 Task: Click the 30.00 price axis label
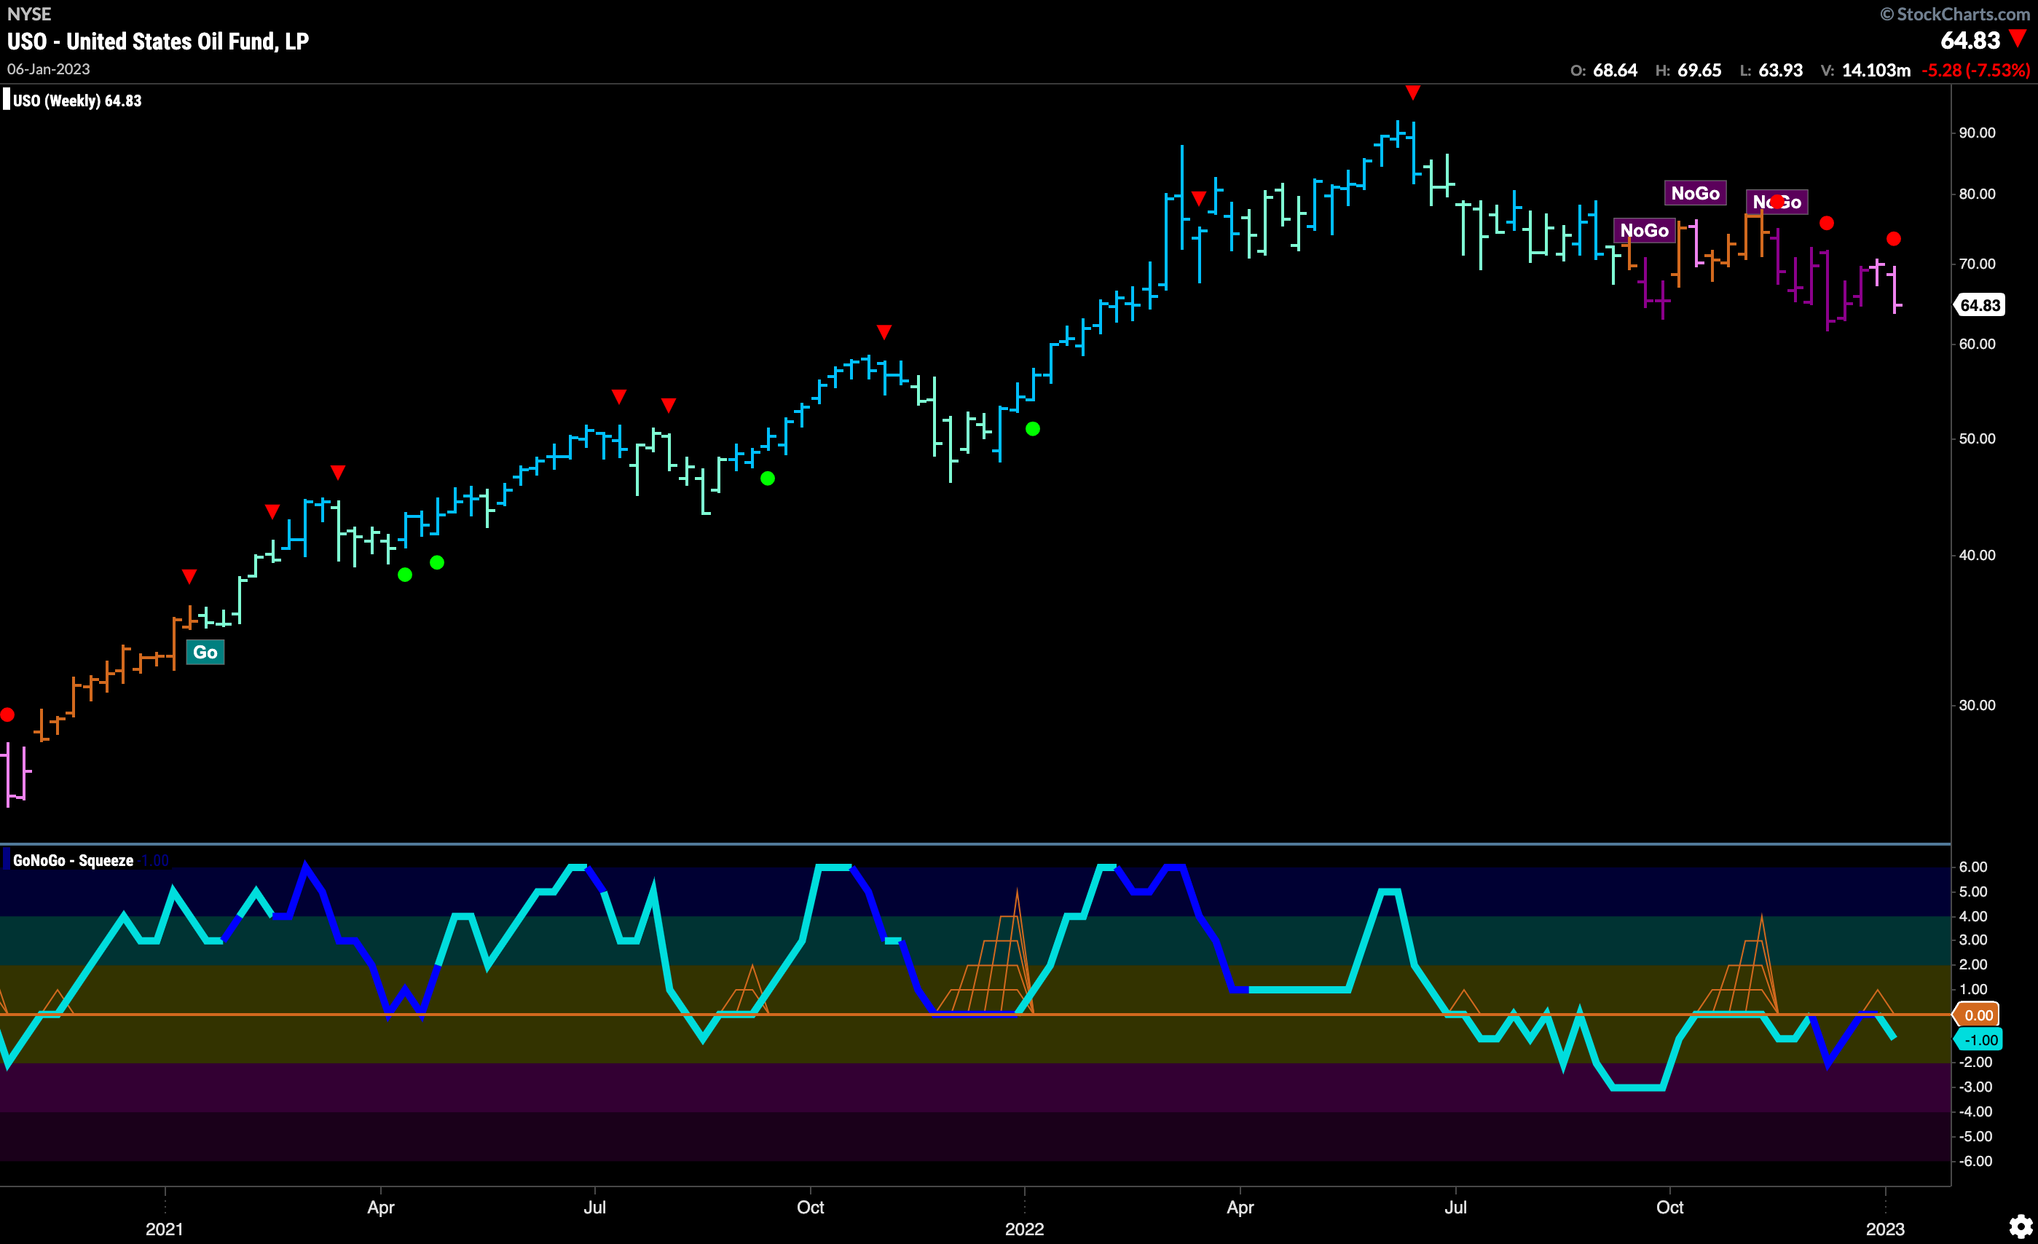tap(1977, 706)
